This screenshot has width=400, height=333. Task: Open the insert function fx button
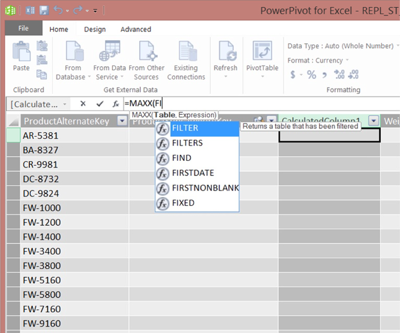(116, 104)
